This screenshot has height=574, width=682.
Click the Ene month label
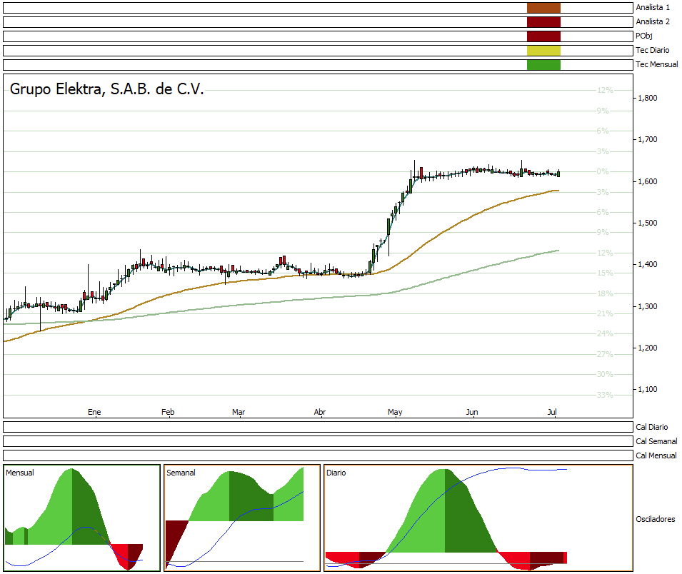tap(94, 412)
